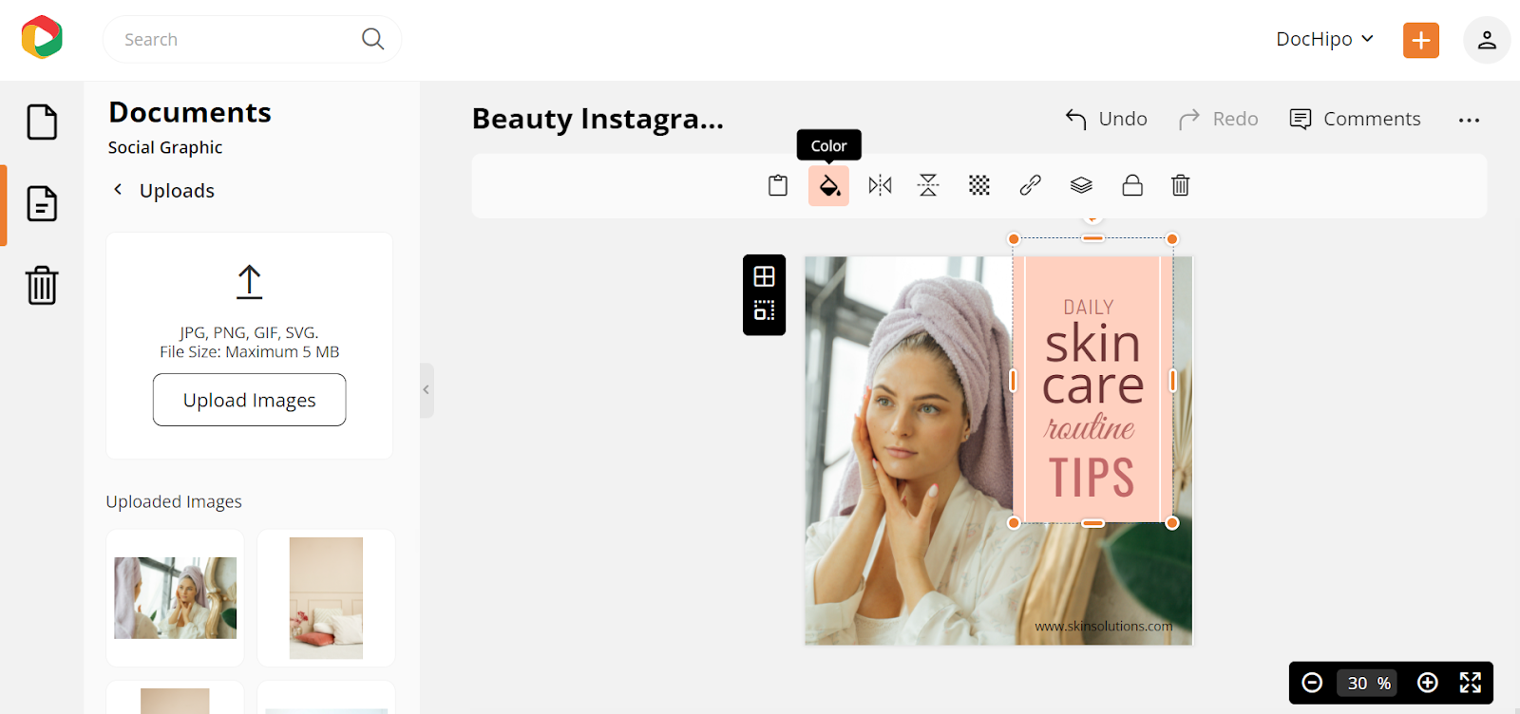Open the Comments panel
Viewport: 1520px width, 714px height.
1355,119
